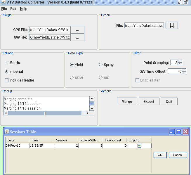
Task: Decrease GW Time Offset with down arrow
Action: [184, 73]
